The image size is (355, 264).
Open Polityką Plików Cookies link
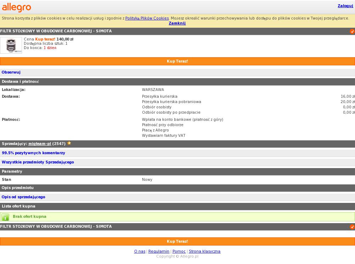147,18
